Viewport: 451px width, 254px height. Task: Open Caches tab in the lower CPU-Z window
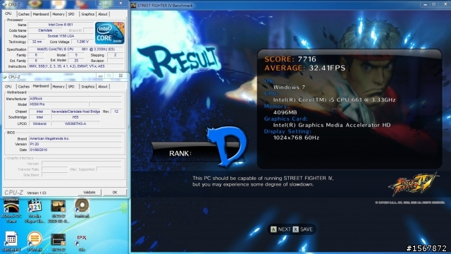coord(23,87)
